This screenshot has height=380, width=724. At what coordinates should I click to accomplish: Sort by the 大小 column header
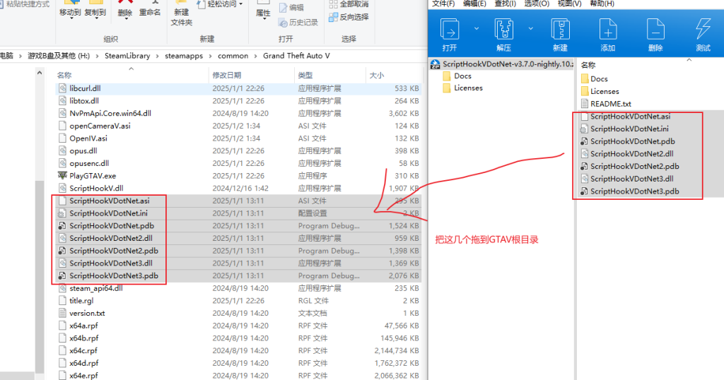tap(376, 75)
